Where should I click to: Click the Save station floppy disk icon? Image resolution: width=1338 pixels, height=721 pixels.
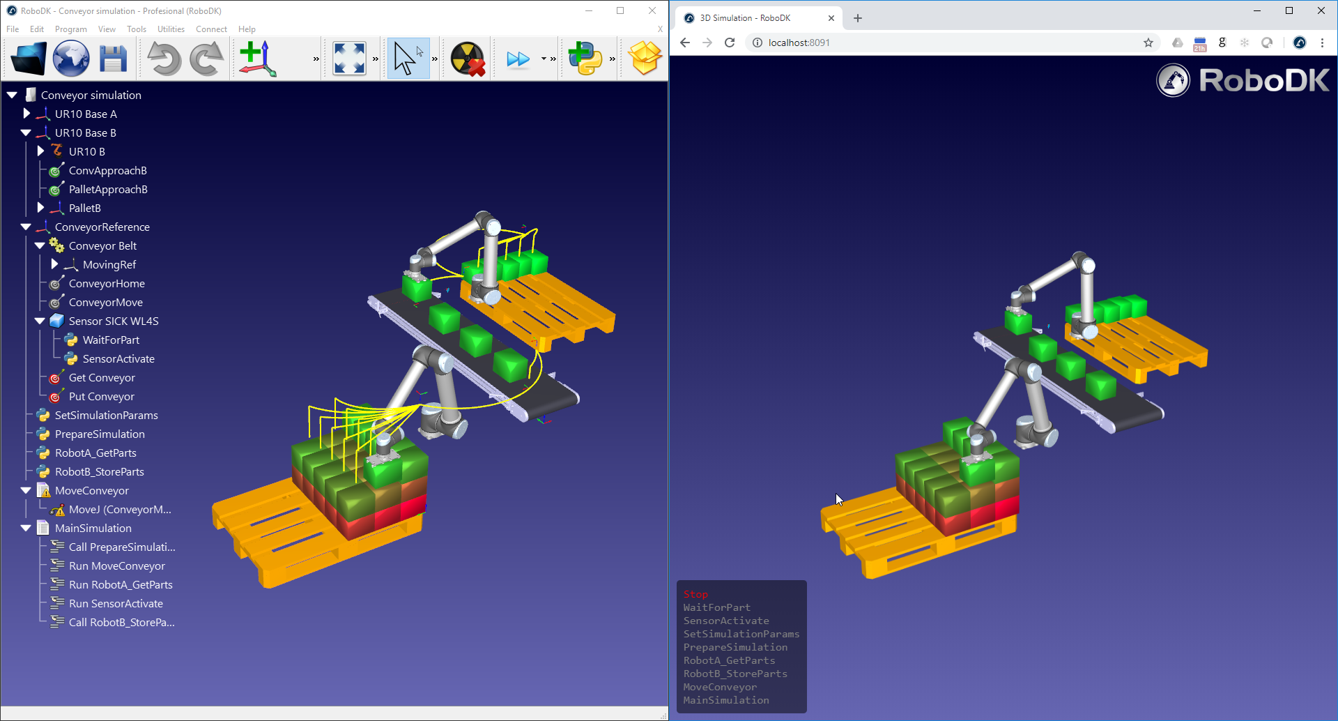(113, 59)
